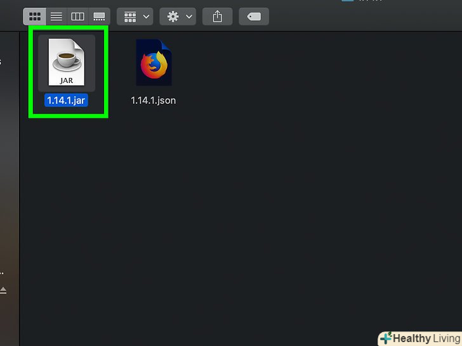Click the 1.14.1.json filename label
The image size is (462, 346).
[154, 101]
